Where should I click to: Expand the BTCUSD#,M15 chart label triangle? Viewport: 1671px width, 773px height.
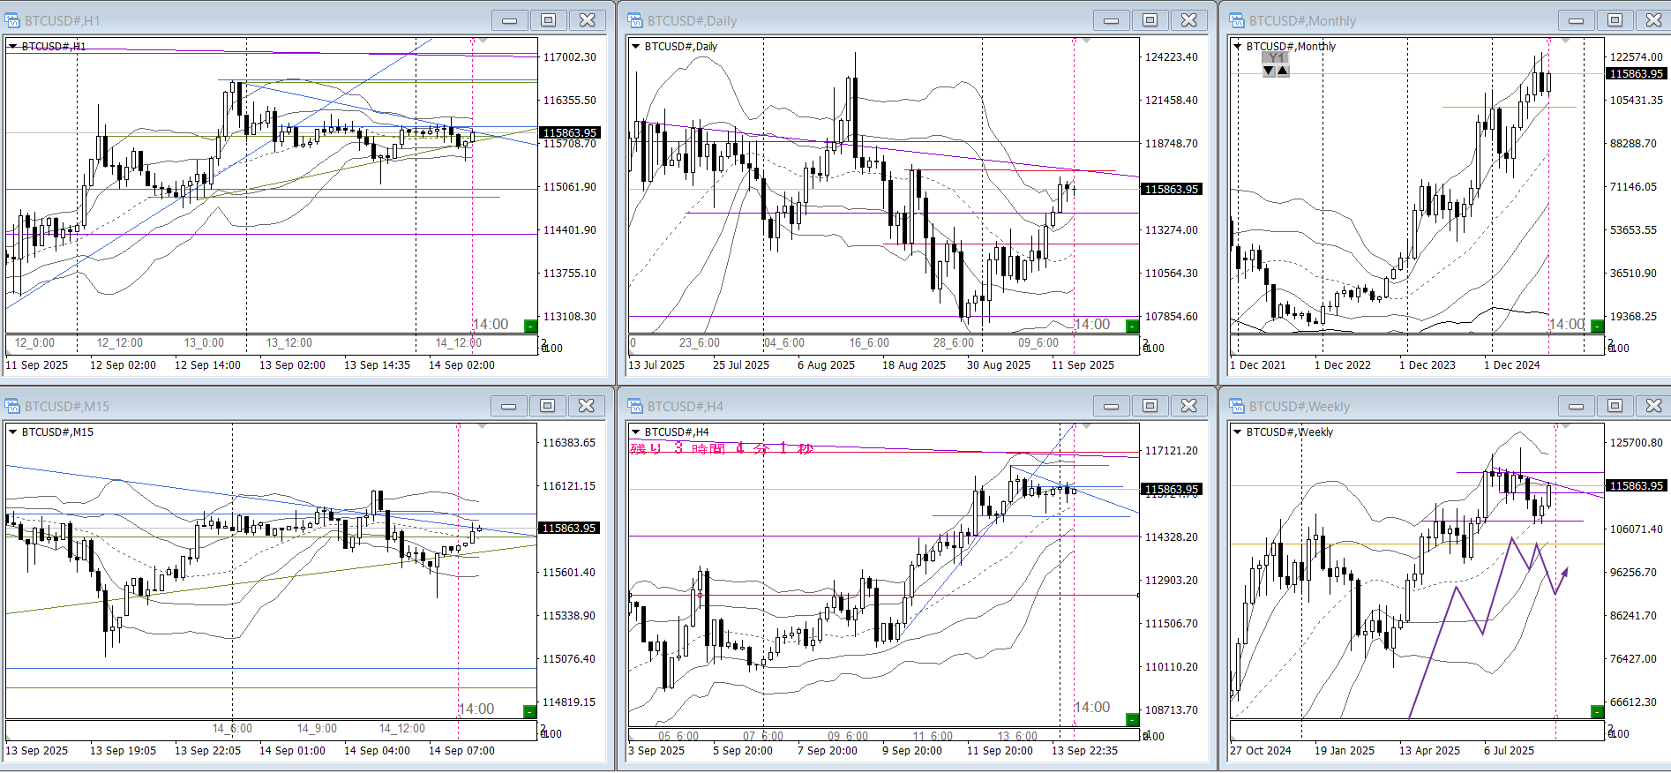[x=13, y=432]
